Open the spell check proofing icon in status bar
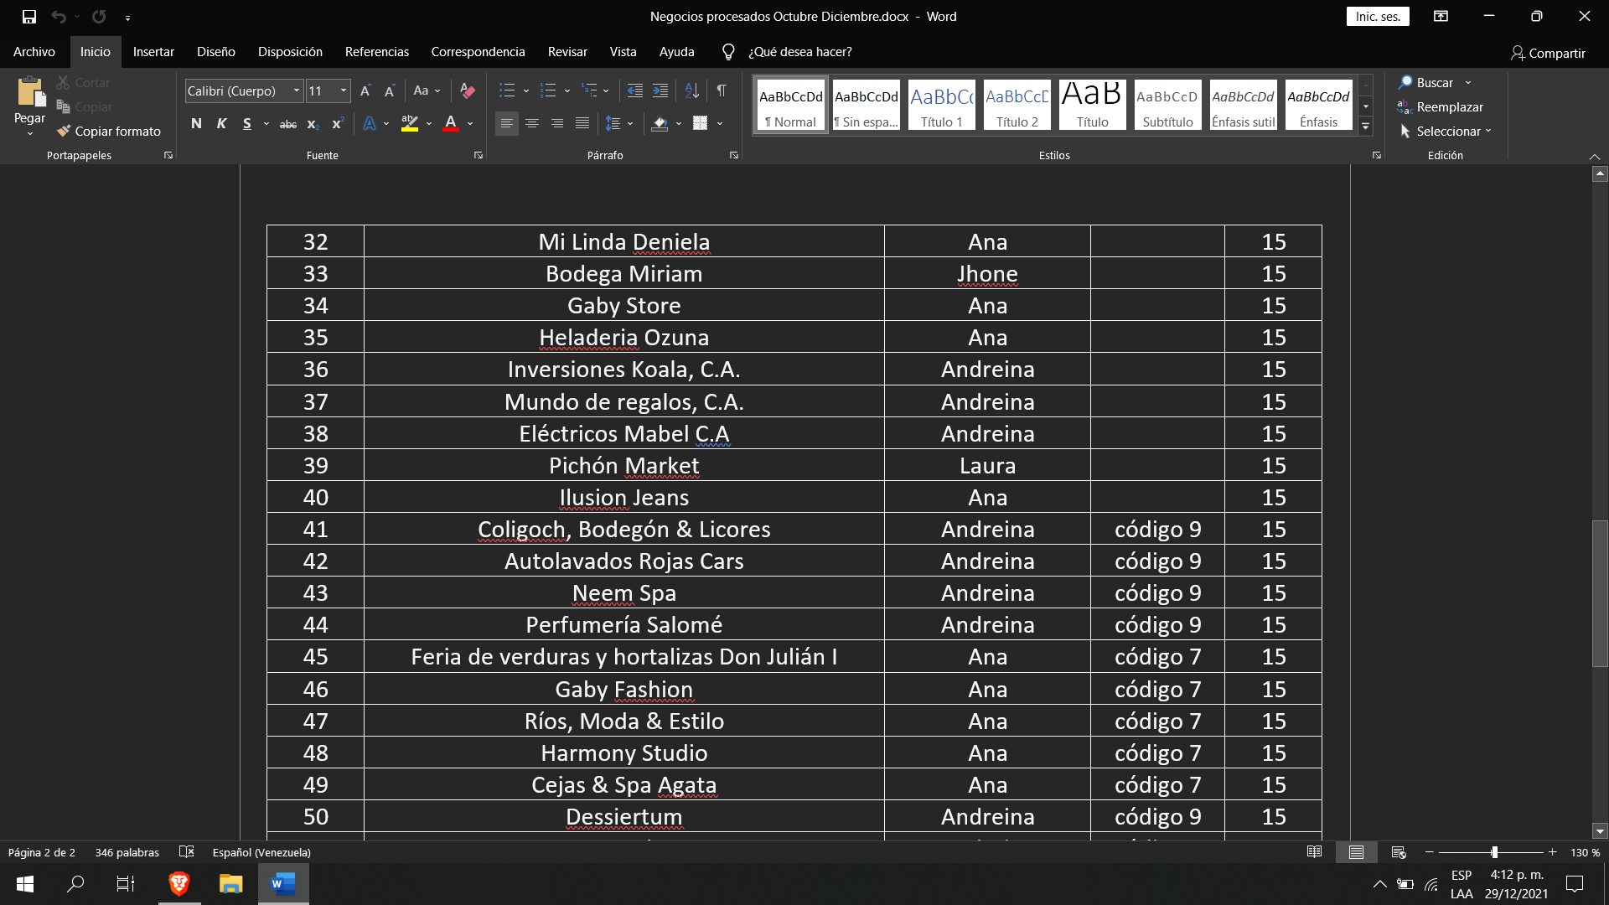 (186, 852)
